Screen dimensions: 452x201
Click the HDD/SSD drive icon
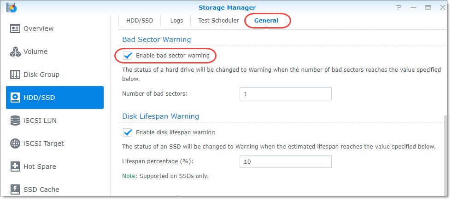click(16, 98)
